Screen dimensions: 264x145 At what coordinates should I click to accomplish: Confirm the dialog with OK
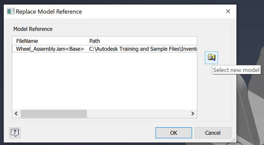tap(174, 133)
